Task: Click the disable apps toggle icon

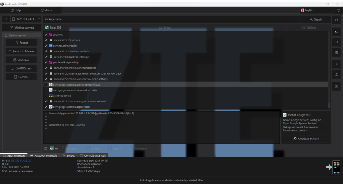Action: (337, 32)
